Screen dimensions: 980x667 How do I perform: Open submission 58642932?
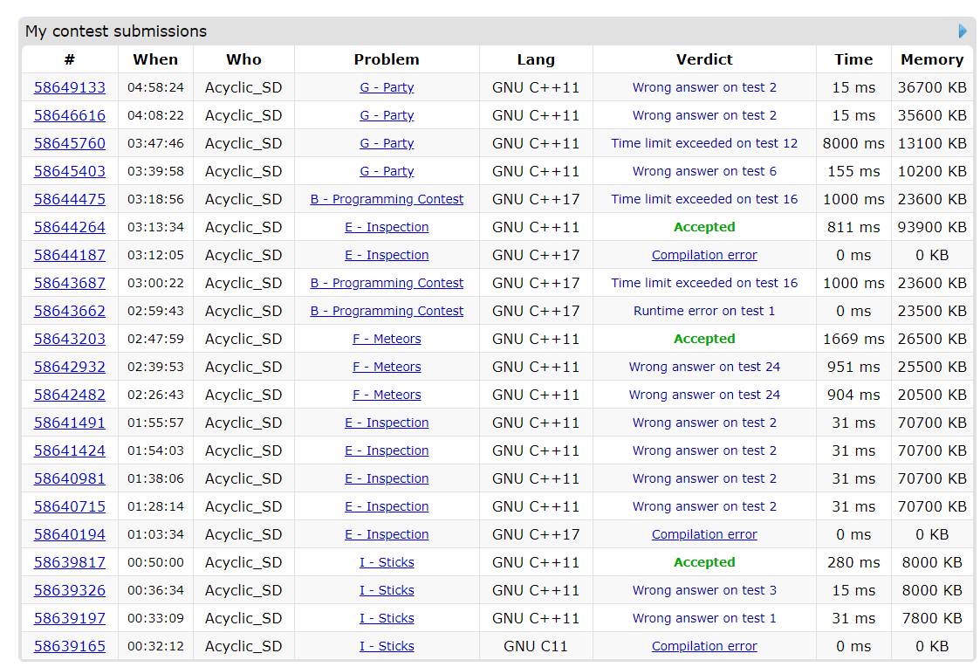coord(70,367)
